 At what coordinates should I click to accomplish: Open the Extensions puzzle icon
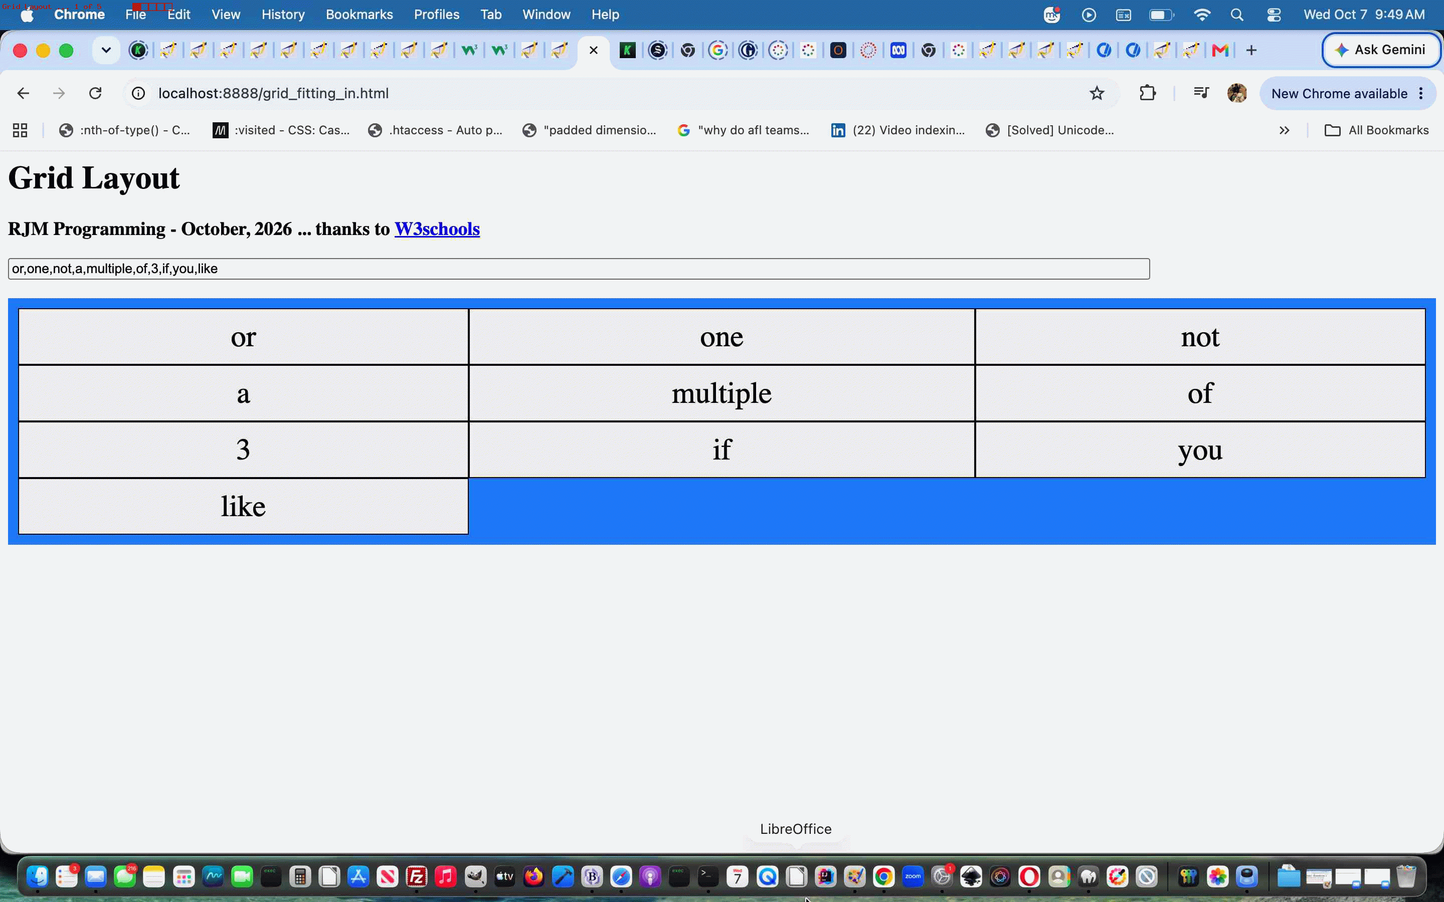(x=1148, y=93)
